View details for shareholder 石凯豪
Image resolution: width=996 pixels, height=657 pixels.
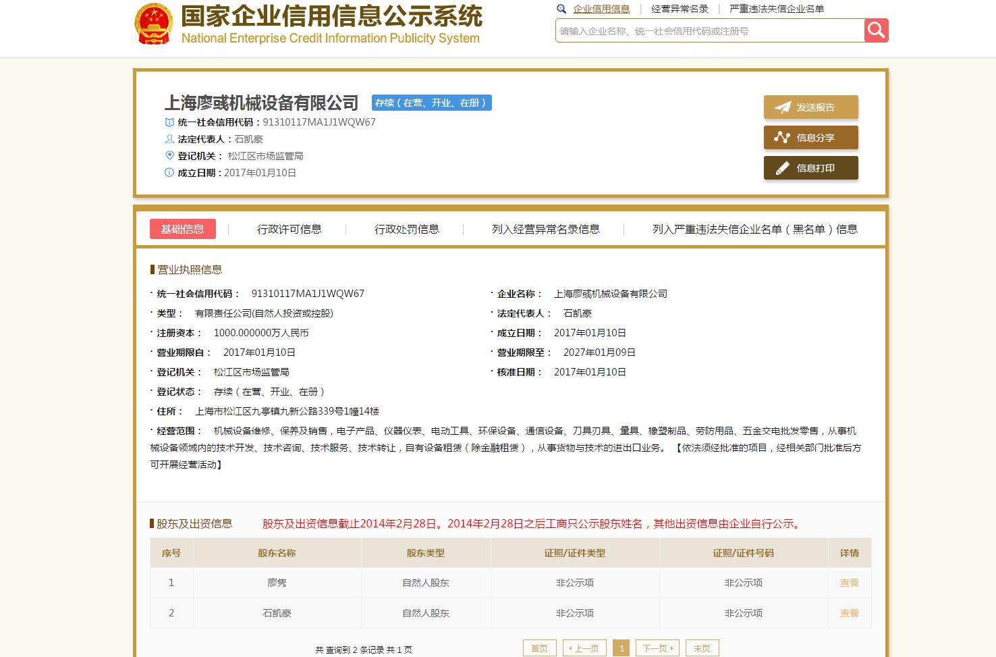[x=849, y=613]
